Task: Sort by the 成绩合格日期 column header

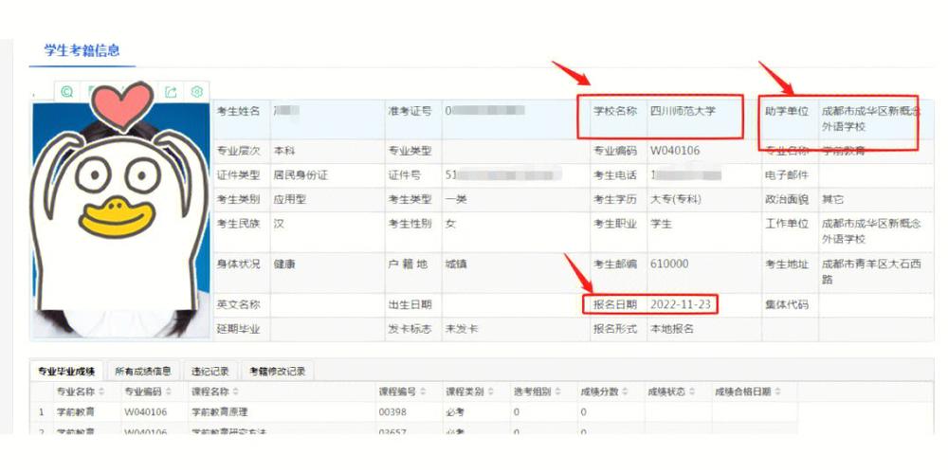Action: pos(748,392)
